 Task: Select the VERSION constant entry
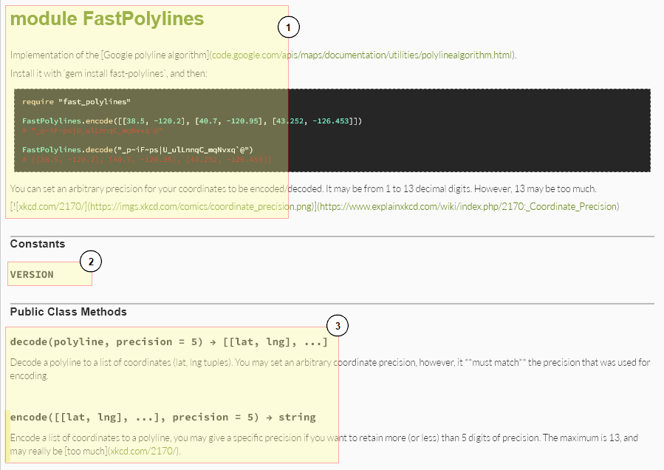coord(32,274)
